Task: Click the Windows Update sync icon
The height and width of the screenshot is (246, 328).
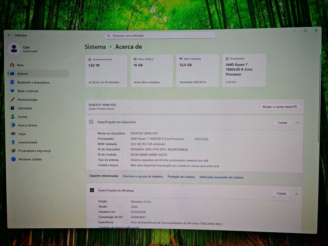Action: click(x=14, y=159)
